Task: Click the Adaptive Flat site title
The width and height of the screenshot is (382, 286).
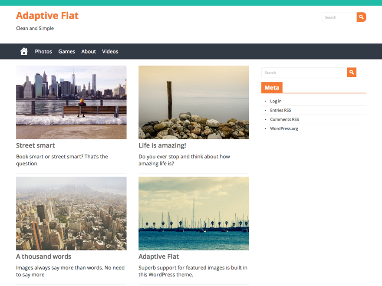Action: coord(47,16)
